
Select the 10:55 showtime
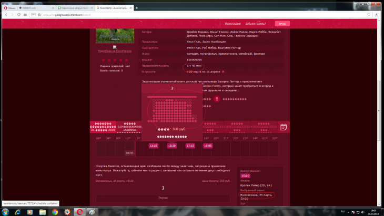click(129, 152)
